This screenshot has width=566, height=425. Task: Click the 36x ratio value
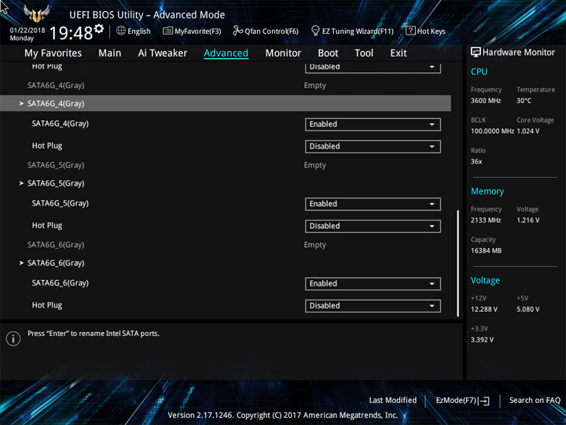point(476,161)
